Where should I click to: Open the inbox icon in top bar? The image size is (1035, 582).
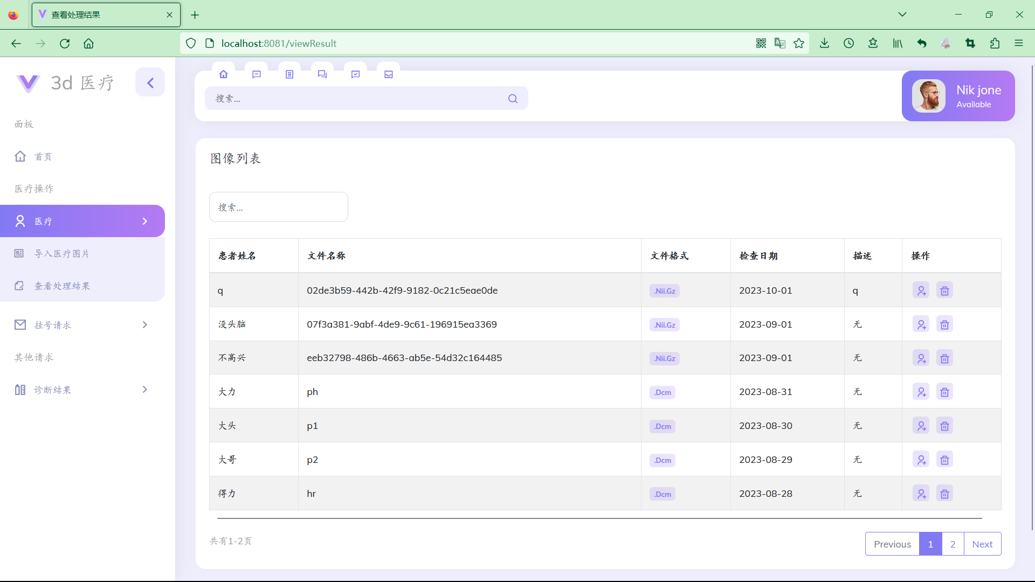pyautogui.click(x=389, y=74)
